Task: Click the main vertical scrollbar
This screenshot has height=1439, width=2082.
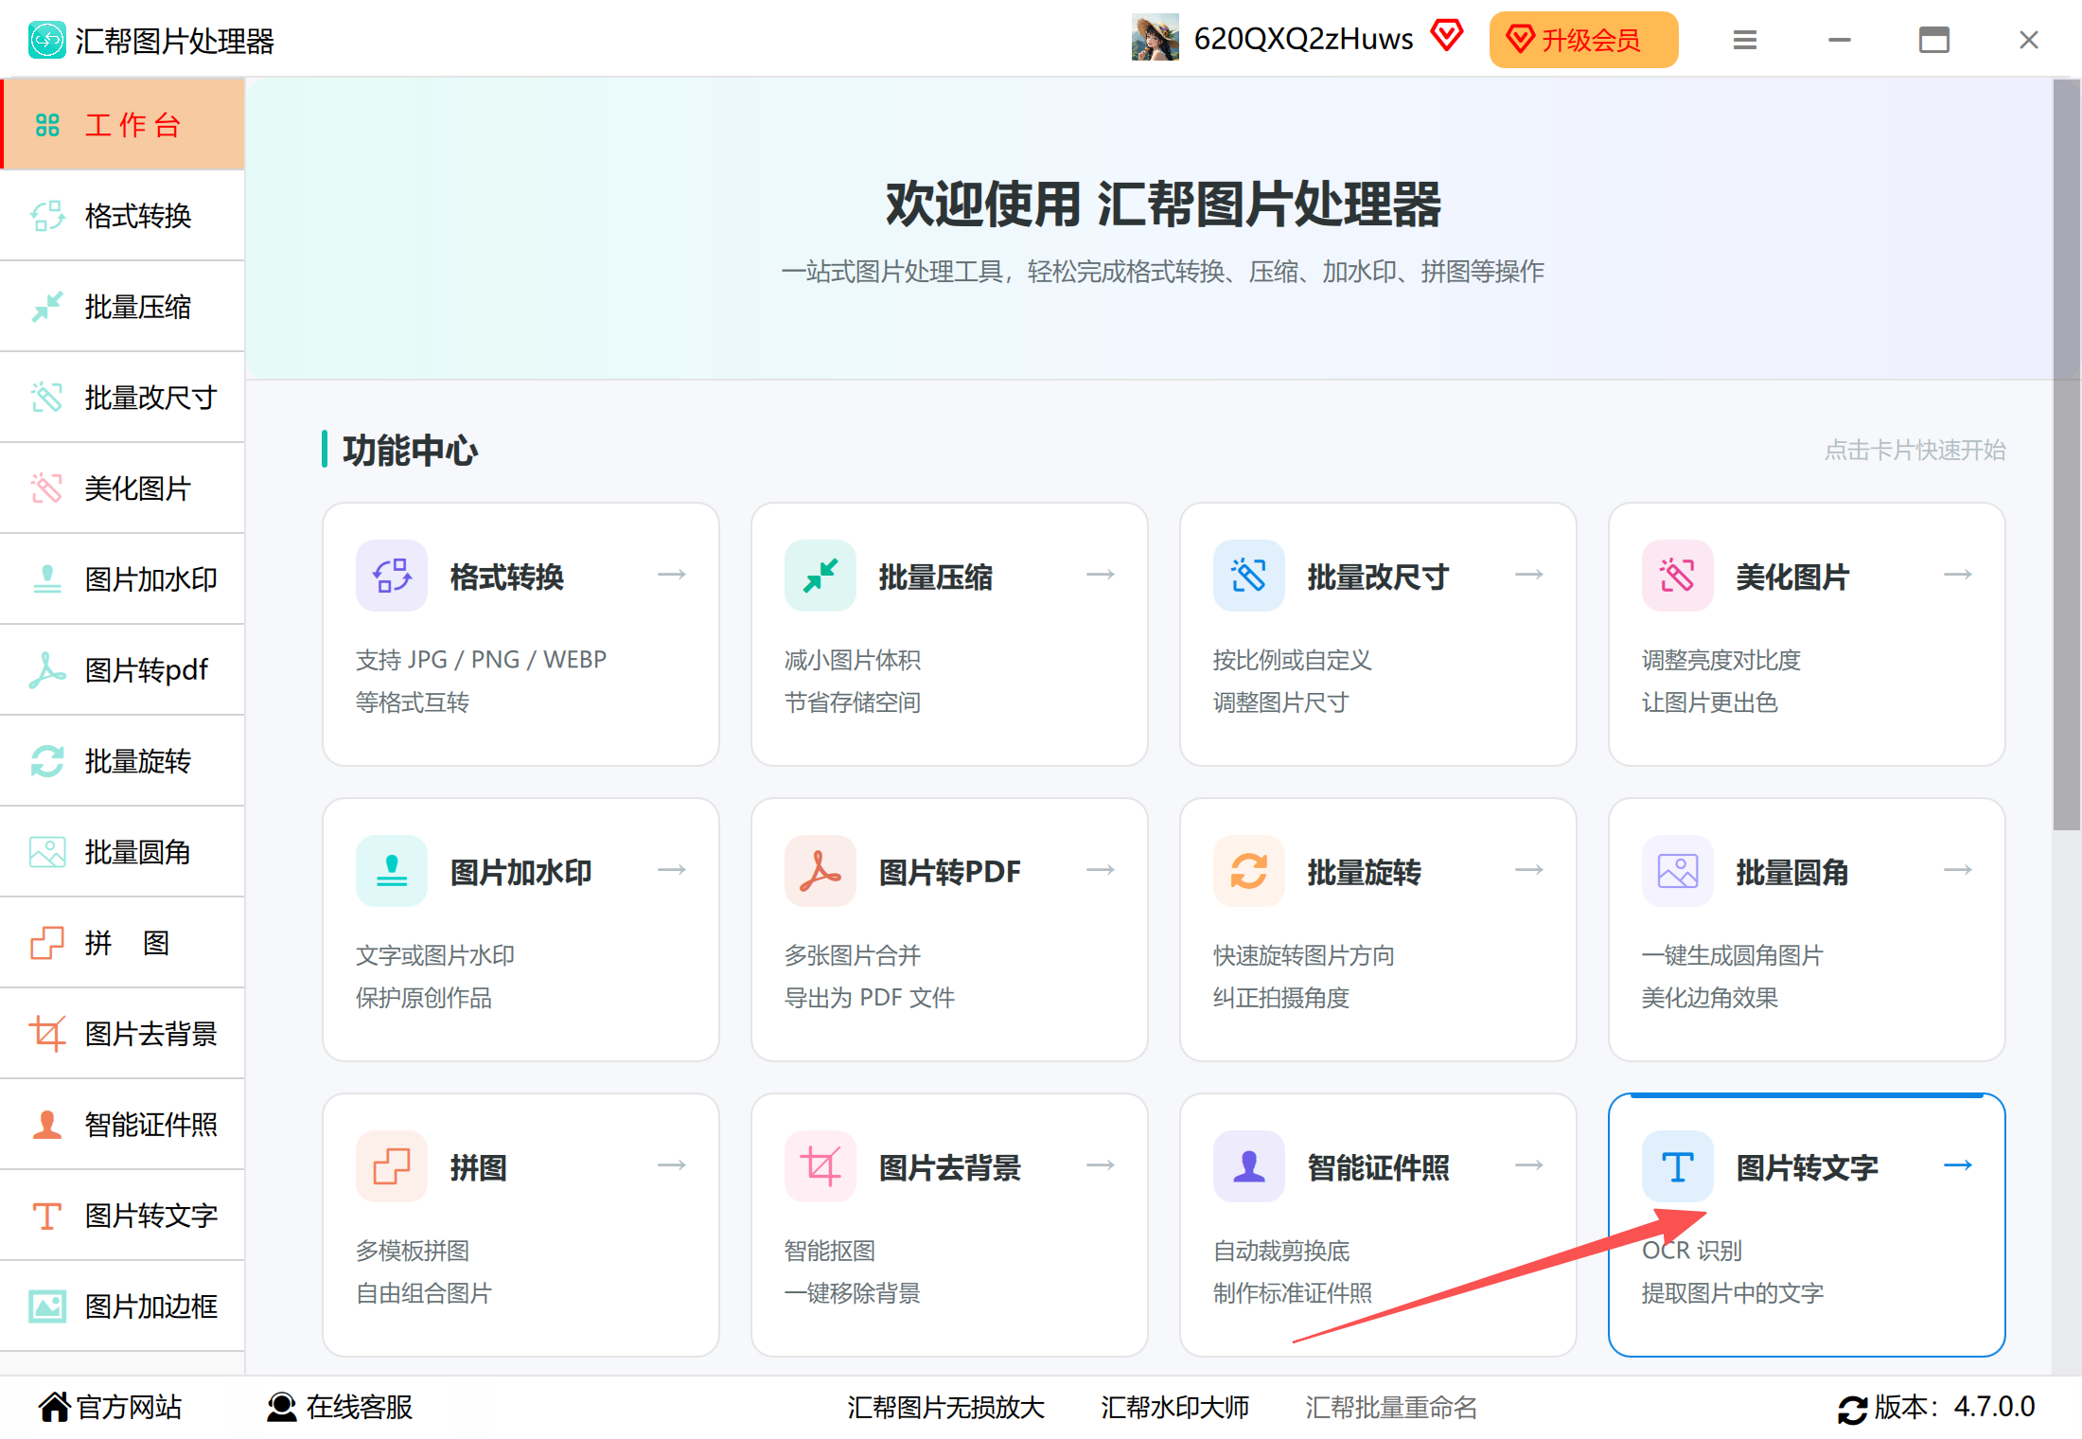Action: tap(2066, 454)
